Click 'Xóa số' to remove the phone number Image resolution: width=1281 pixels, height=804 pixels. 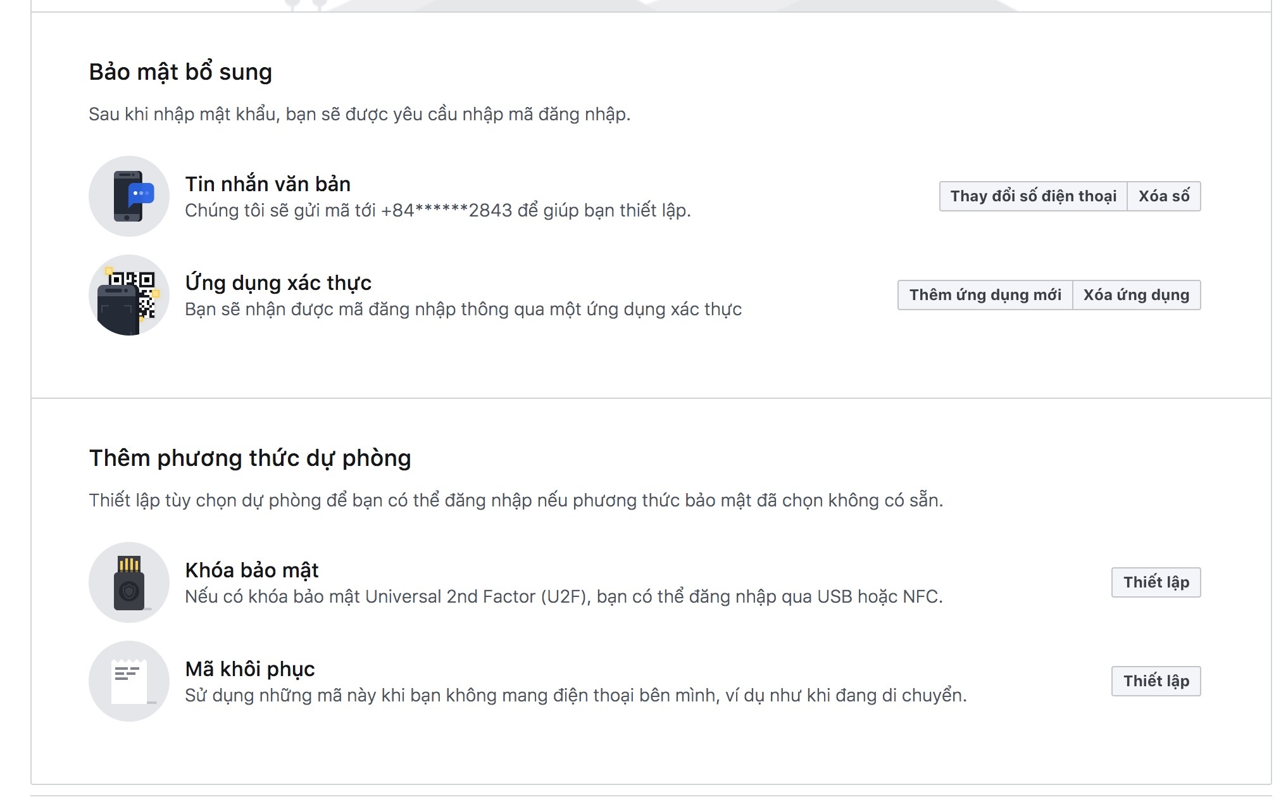1165,196
